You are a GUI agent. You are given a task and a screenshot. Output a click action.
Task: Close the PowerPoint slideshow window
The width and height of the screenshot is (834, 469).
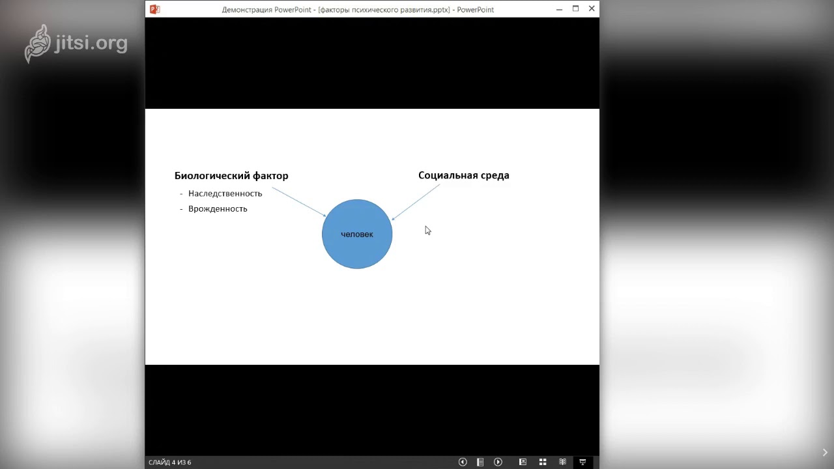(592, 9)
